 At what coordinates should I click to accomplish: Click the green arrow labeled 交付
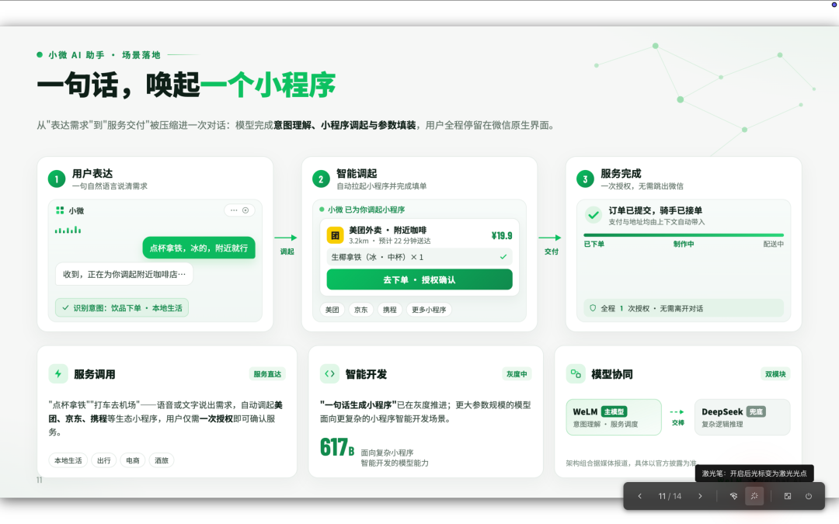(x=550, y=238)
